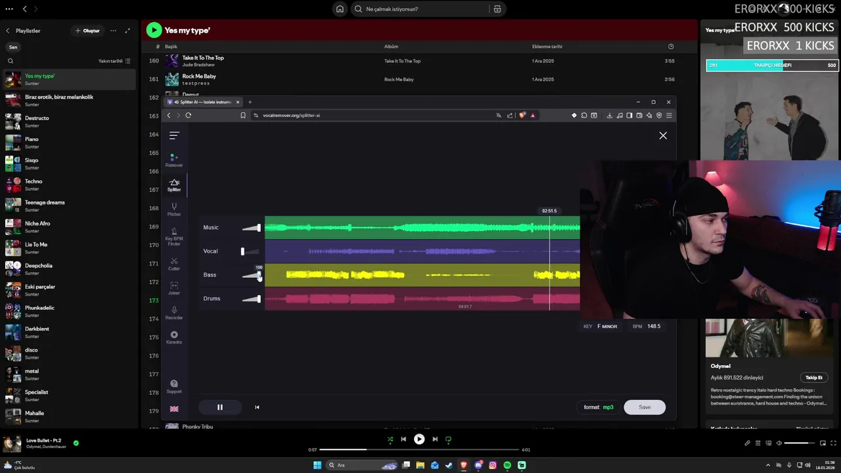Viewport: 841px width, 473px height.
Task: Select the Rock Me Baby track row
Action: tap(420, 79)
